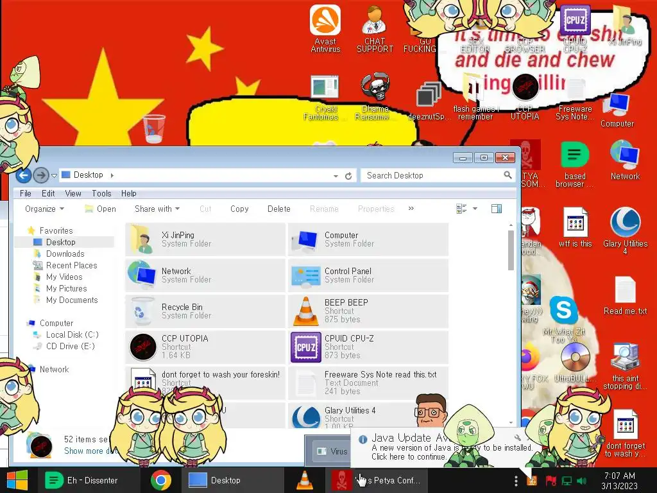Click the volume speaker tray icon
Viewport: 657px width, 493px height.
(581, 481)
